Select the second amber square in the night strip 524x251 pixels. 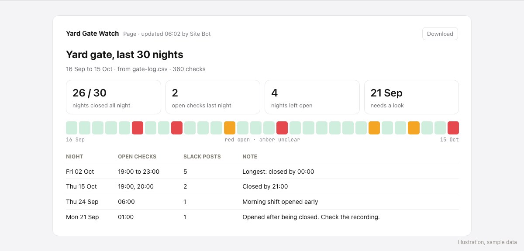coord(374,128)
